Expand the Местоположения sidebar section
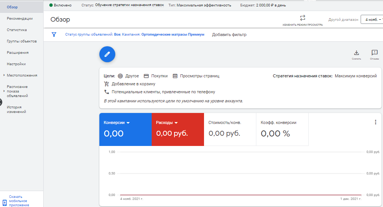Screen dimensions: 383x207 point(4,75)
